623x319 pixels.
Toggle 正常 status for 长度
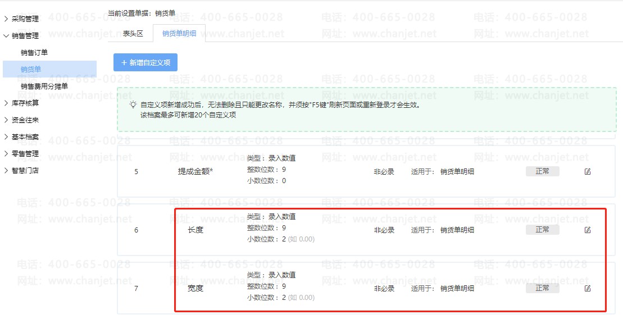(542, 230)
